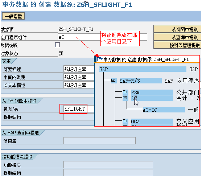Click the 从 SAP 查询中提取 section header
Screen dimensions: 202x177
tap(21, 133)
